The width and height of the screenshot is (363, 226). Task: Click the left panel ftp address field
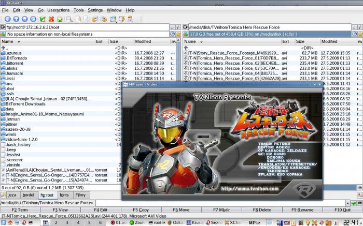(88, 27)
